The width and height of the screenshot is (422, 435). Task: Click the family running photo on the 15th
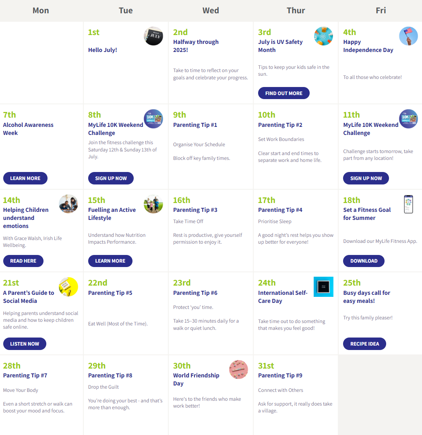click(x=153, y=204)
